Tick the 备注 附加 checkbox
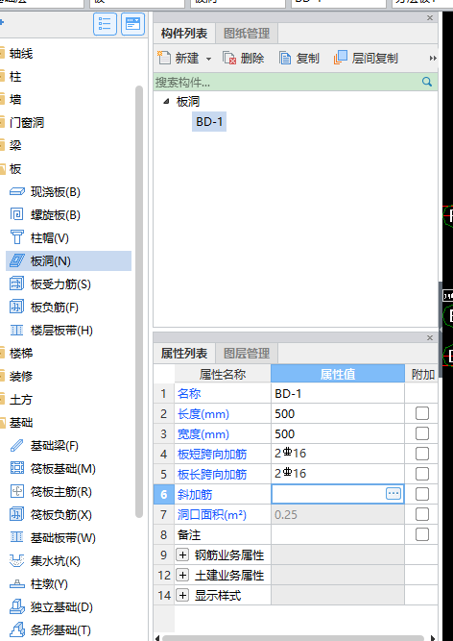 [x=422, y=534]
